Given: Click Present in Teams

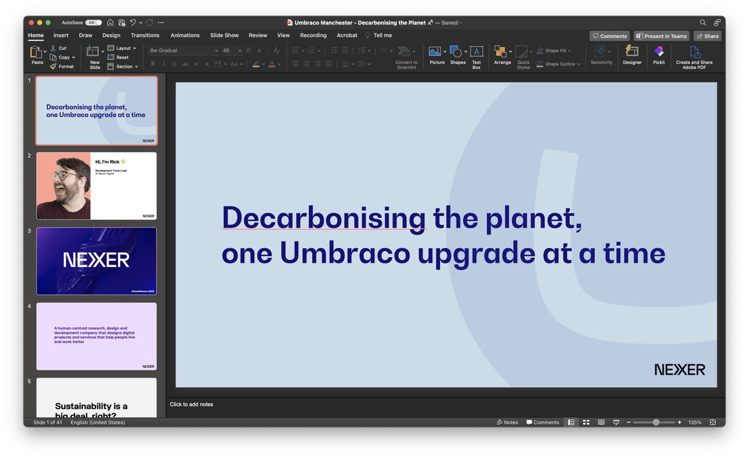Looking at the screenshot, I should tap(662, 36).
